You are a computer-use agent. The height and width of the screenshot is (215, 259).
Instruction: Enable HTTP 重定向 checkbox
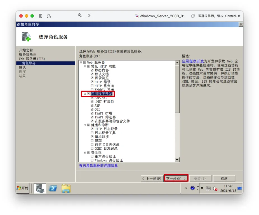coord(92,86)
